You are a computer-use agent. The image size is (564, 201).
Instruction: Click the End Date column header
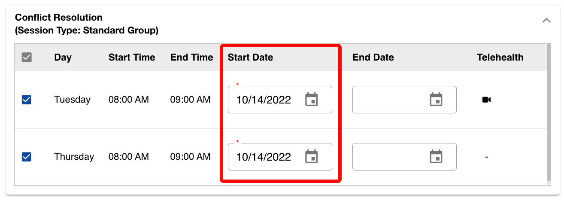(x=373, y=57)
